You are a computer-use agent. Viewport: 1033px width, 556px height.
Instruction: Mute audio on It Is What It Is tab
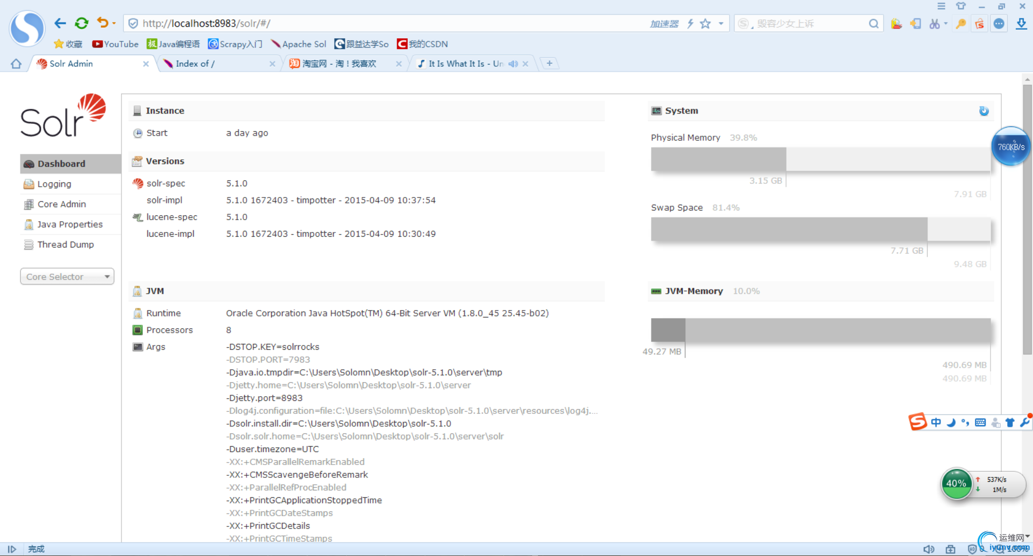[513, 64]
